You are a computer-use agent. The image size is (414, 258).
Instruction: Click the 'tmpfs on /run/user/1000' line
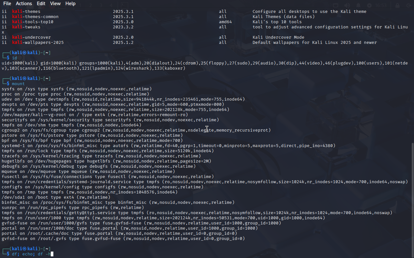pyautogui.click(x=163, y=218)
